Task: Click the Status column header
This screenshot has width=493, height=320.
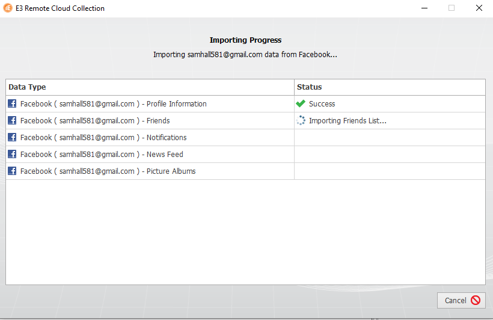Action: click(x=390, y=87)
